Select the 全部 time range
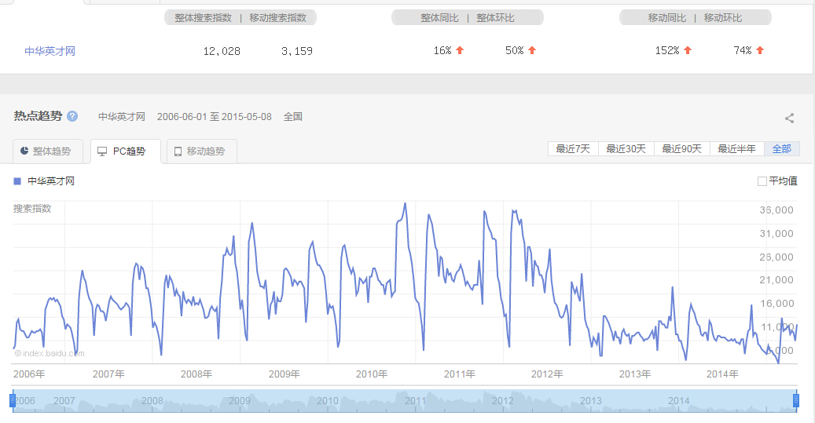 coord(782,149)
